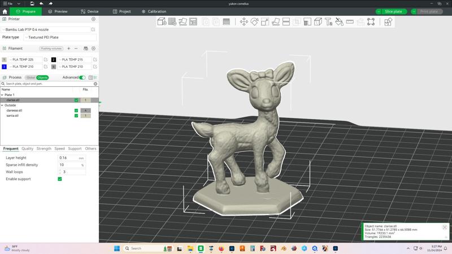Add a filament with plus button
This screenshot has height=254, width=452.
(x=68, y=49)
